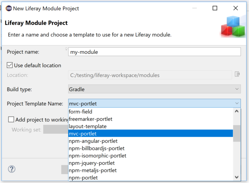249x183 pixels.
Task: Open the help question mark icon
Action: (12, 169)
